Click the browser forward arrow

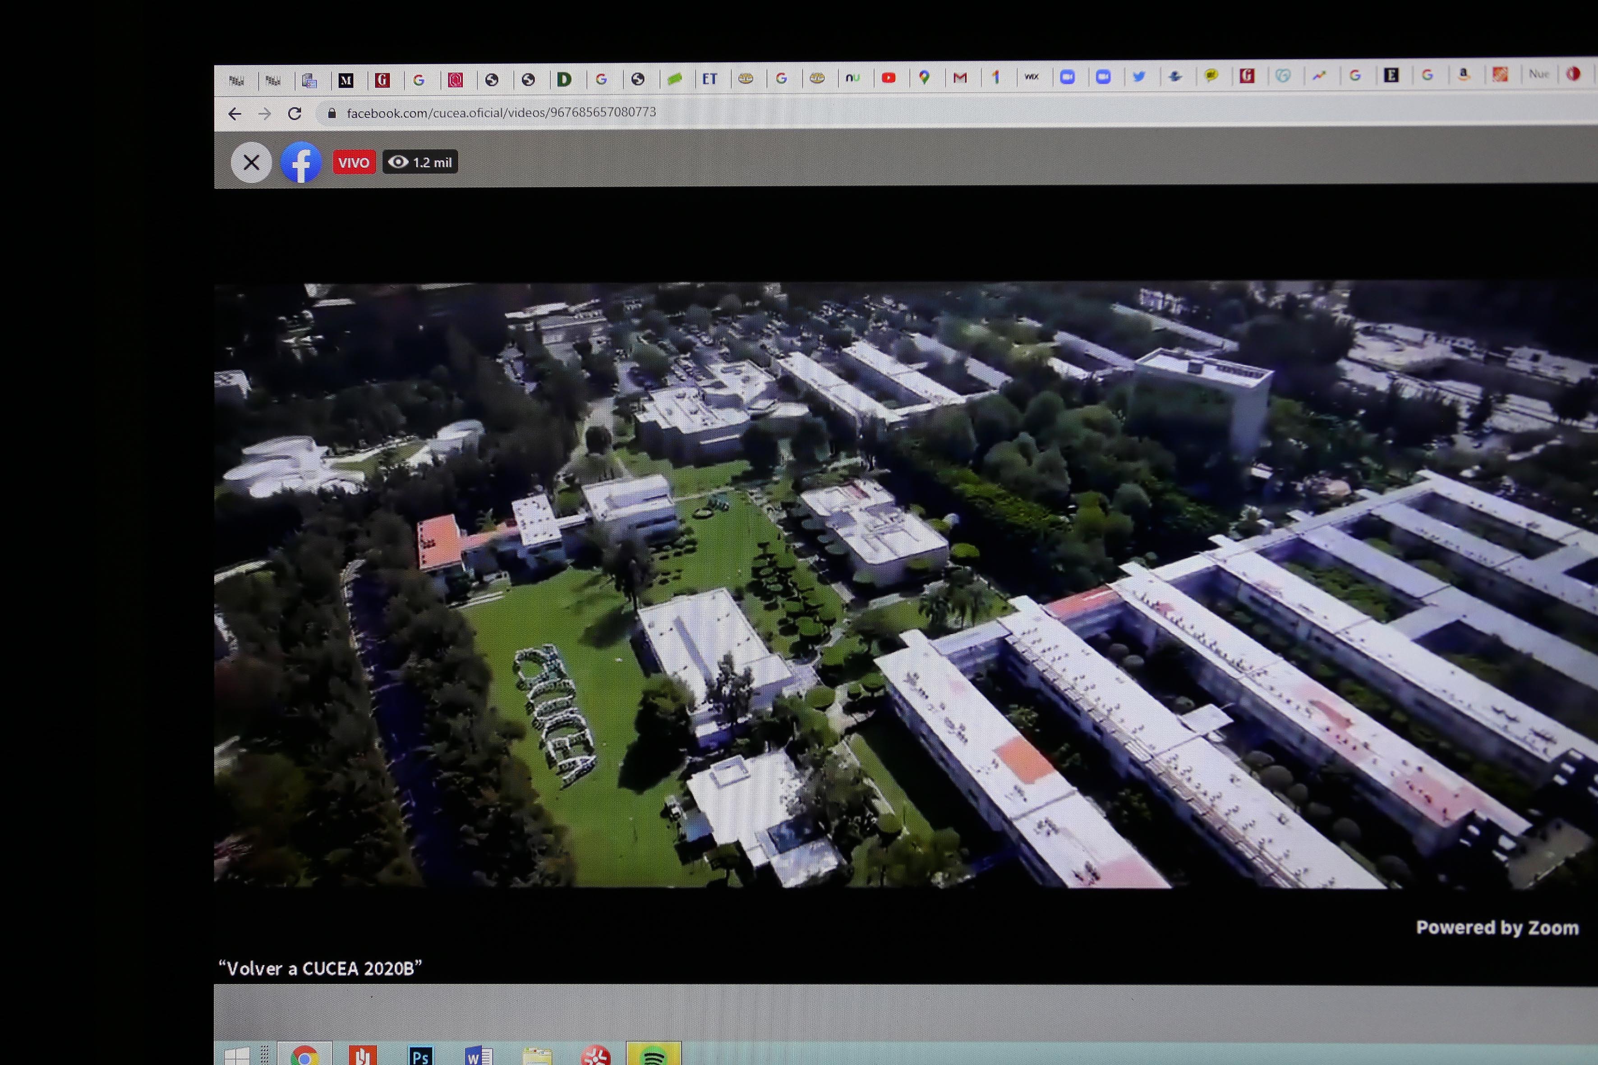[264, 114]
